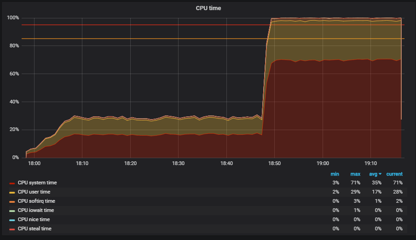Click the 29% max value for user time
Screen dimensions: 416x240
coord(355,192)
